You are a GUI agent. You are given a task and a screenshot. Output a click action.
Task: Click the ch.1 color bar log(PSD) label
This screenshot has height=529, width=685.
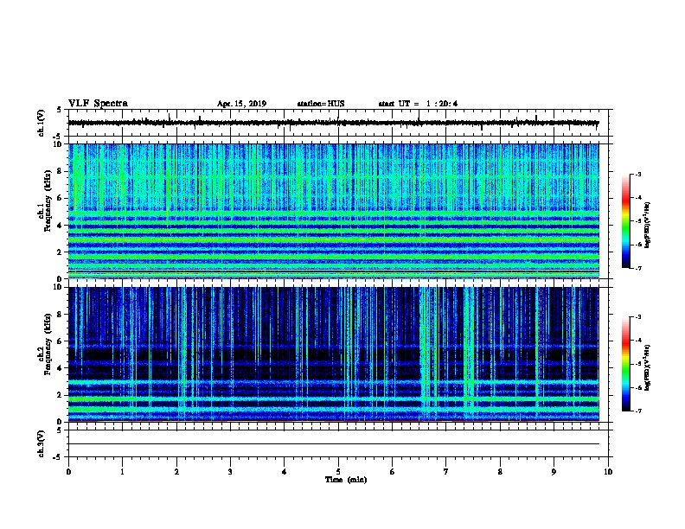pyautogui.click(x=648, y=225)
